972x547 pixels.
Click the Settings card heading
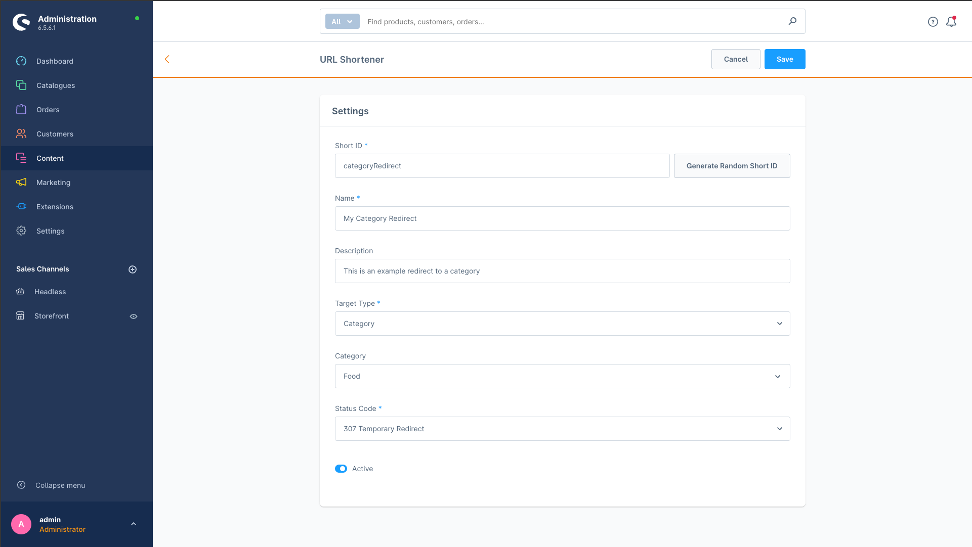350,111
